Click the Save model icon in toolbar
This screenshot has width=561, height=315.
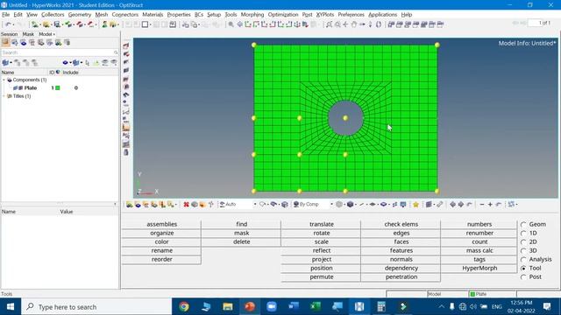[57, 24]
